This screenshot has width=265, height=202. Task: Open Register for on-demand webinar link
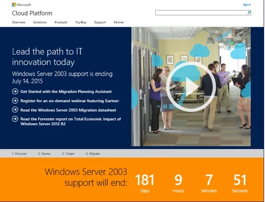tap(70, 101)
